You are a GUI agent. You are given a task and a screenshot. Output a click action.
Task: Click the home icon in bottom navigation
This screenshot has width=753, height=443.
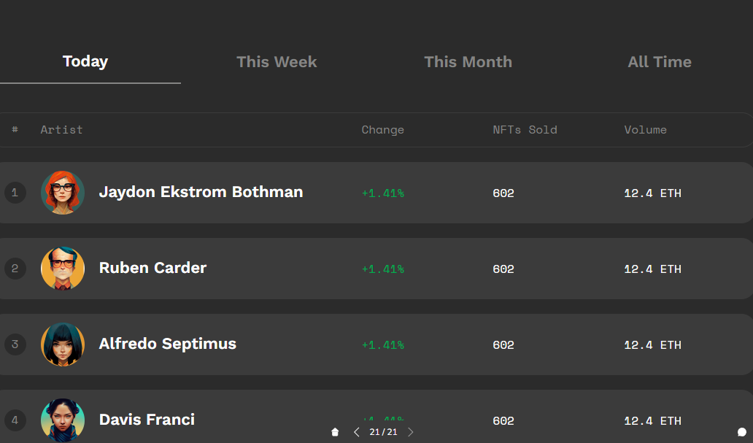click(x=335, y=432)
